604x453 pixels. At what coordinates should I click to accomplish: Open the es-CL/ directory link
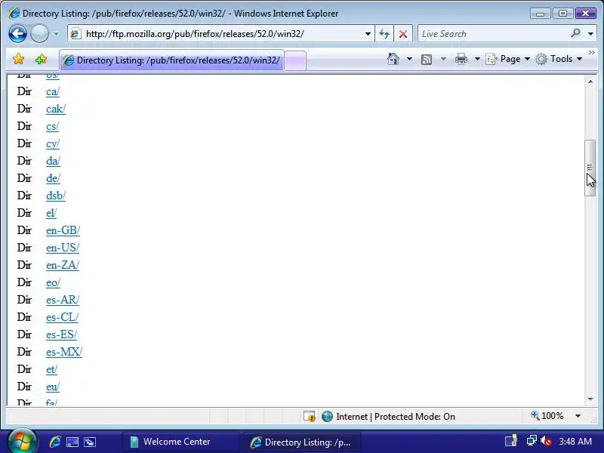(x=63, y=317)
